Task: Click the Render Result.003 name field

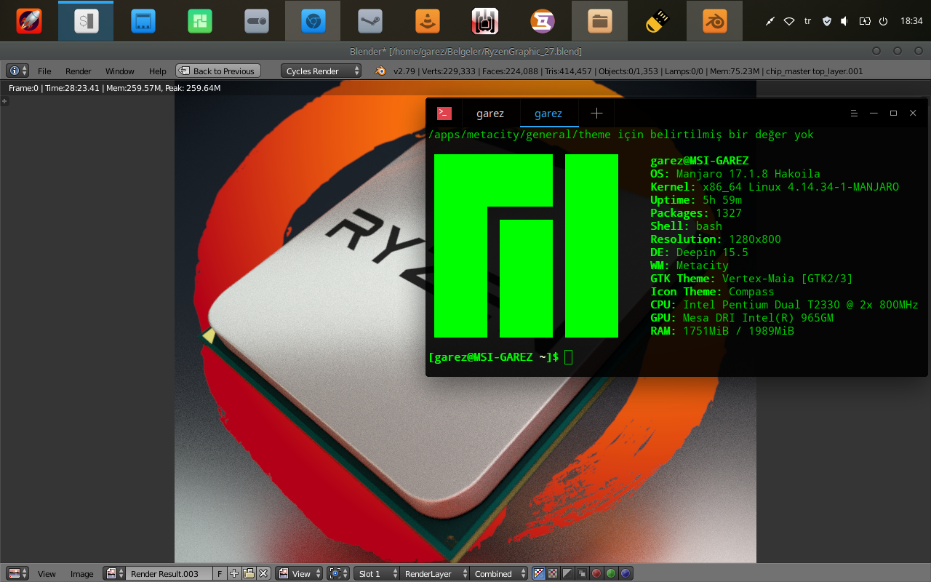Action: pos(169,573)
